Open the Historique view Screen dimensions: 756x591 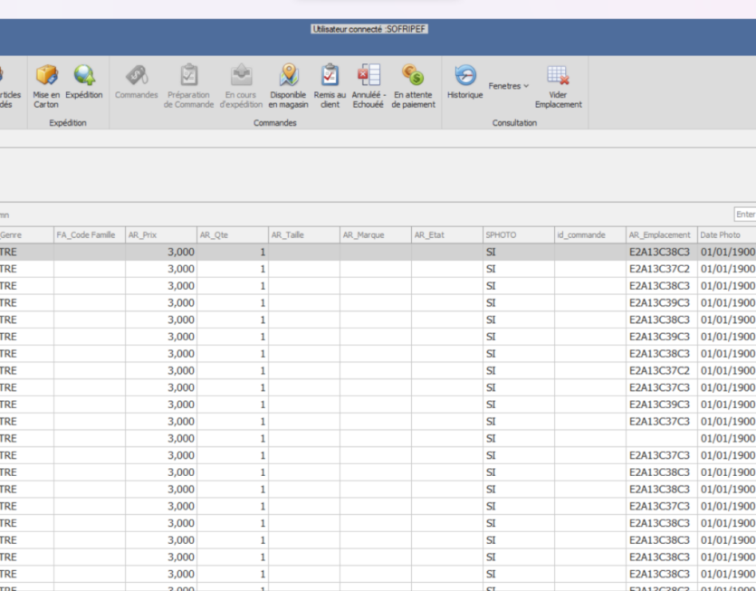464,76
